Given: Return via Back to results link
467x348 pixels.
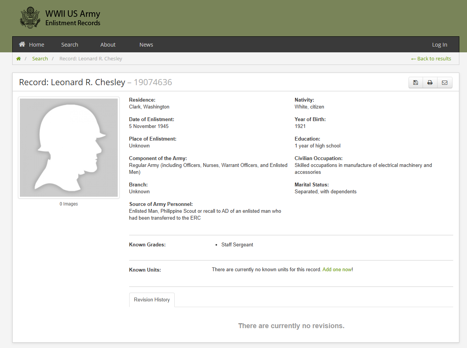Looking at the screenshot, I should click(431, 59).
